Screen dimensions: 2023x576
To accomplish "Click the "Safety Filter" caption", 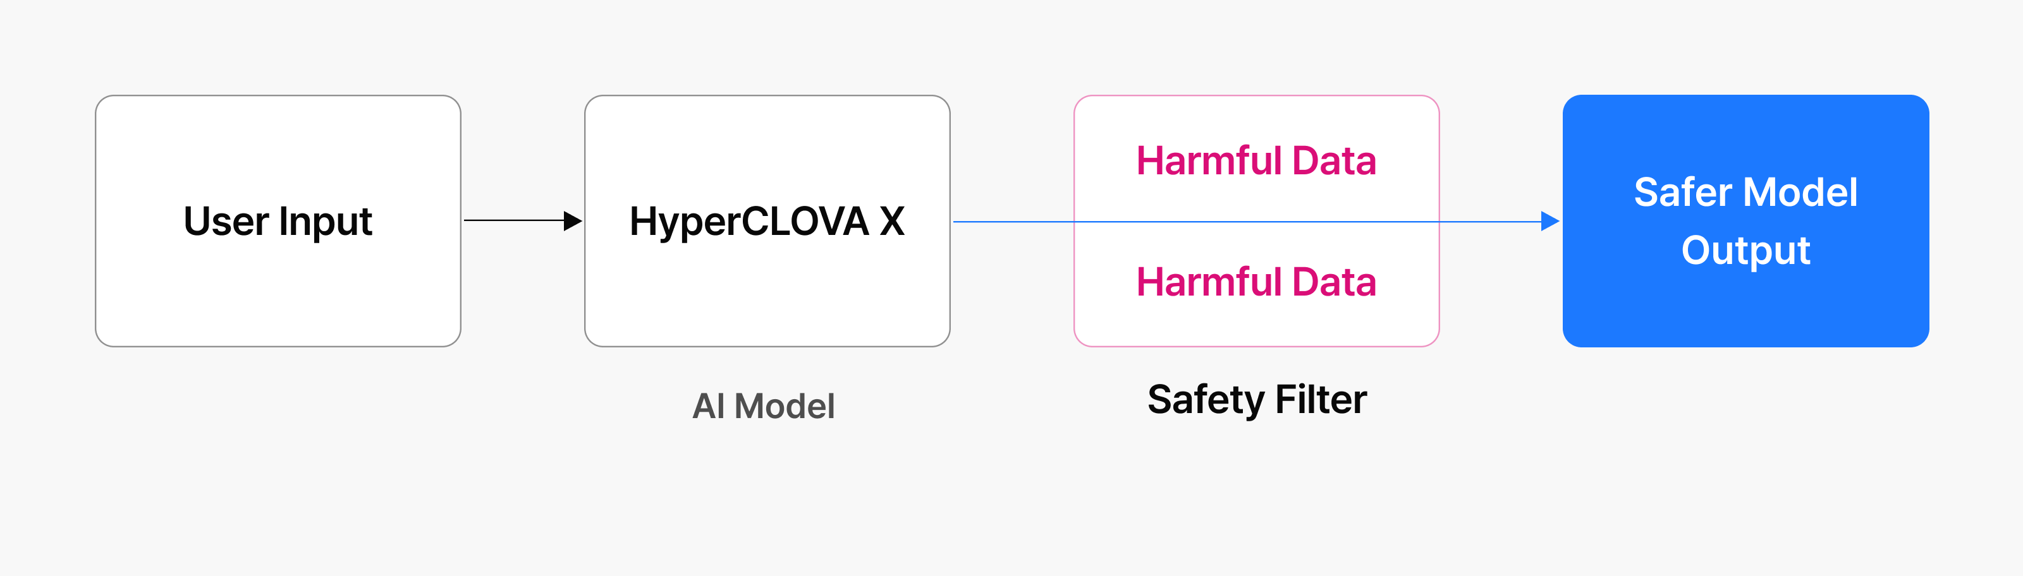I will pos(1257,399).
